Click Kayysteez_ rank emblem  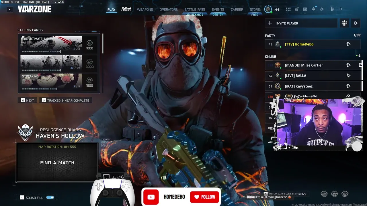coord(278,86)
